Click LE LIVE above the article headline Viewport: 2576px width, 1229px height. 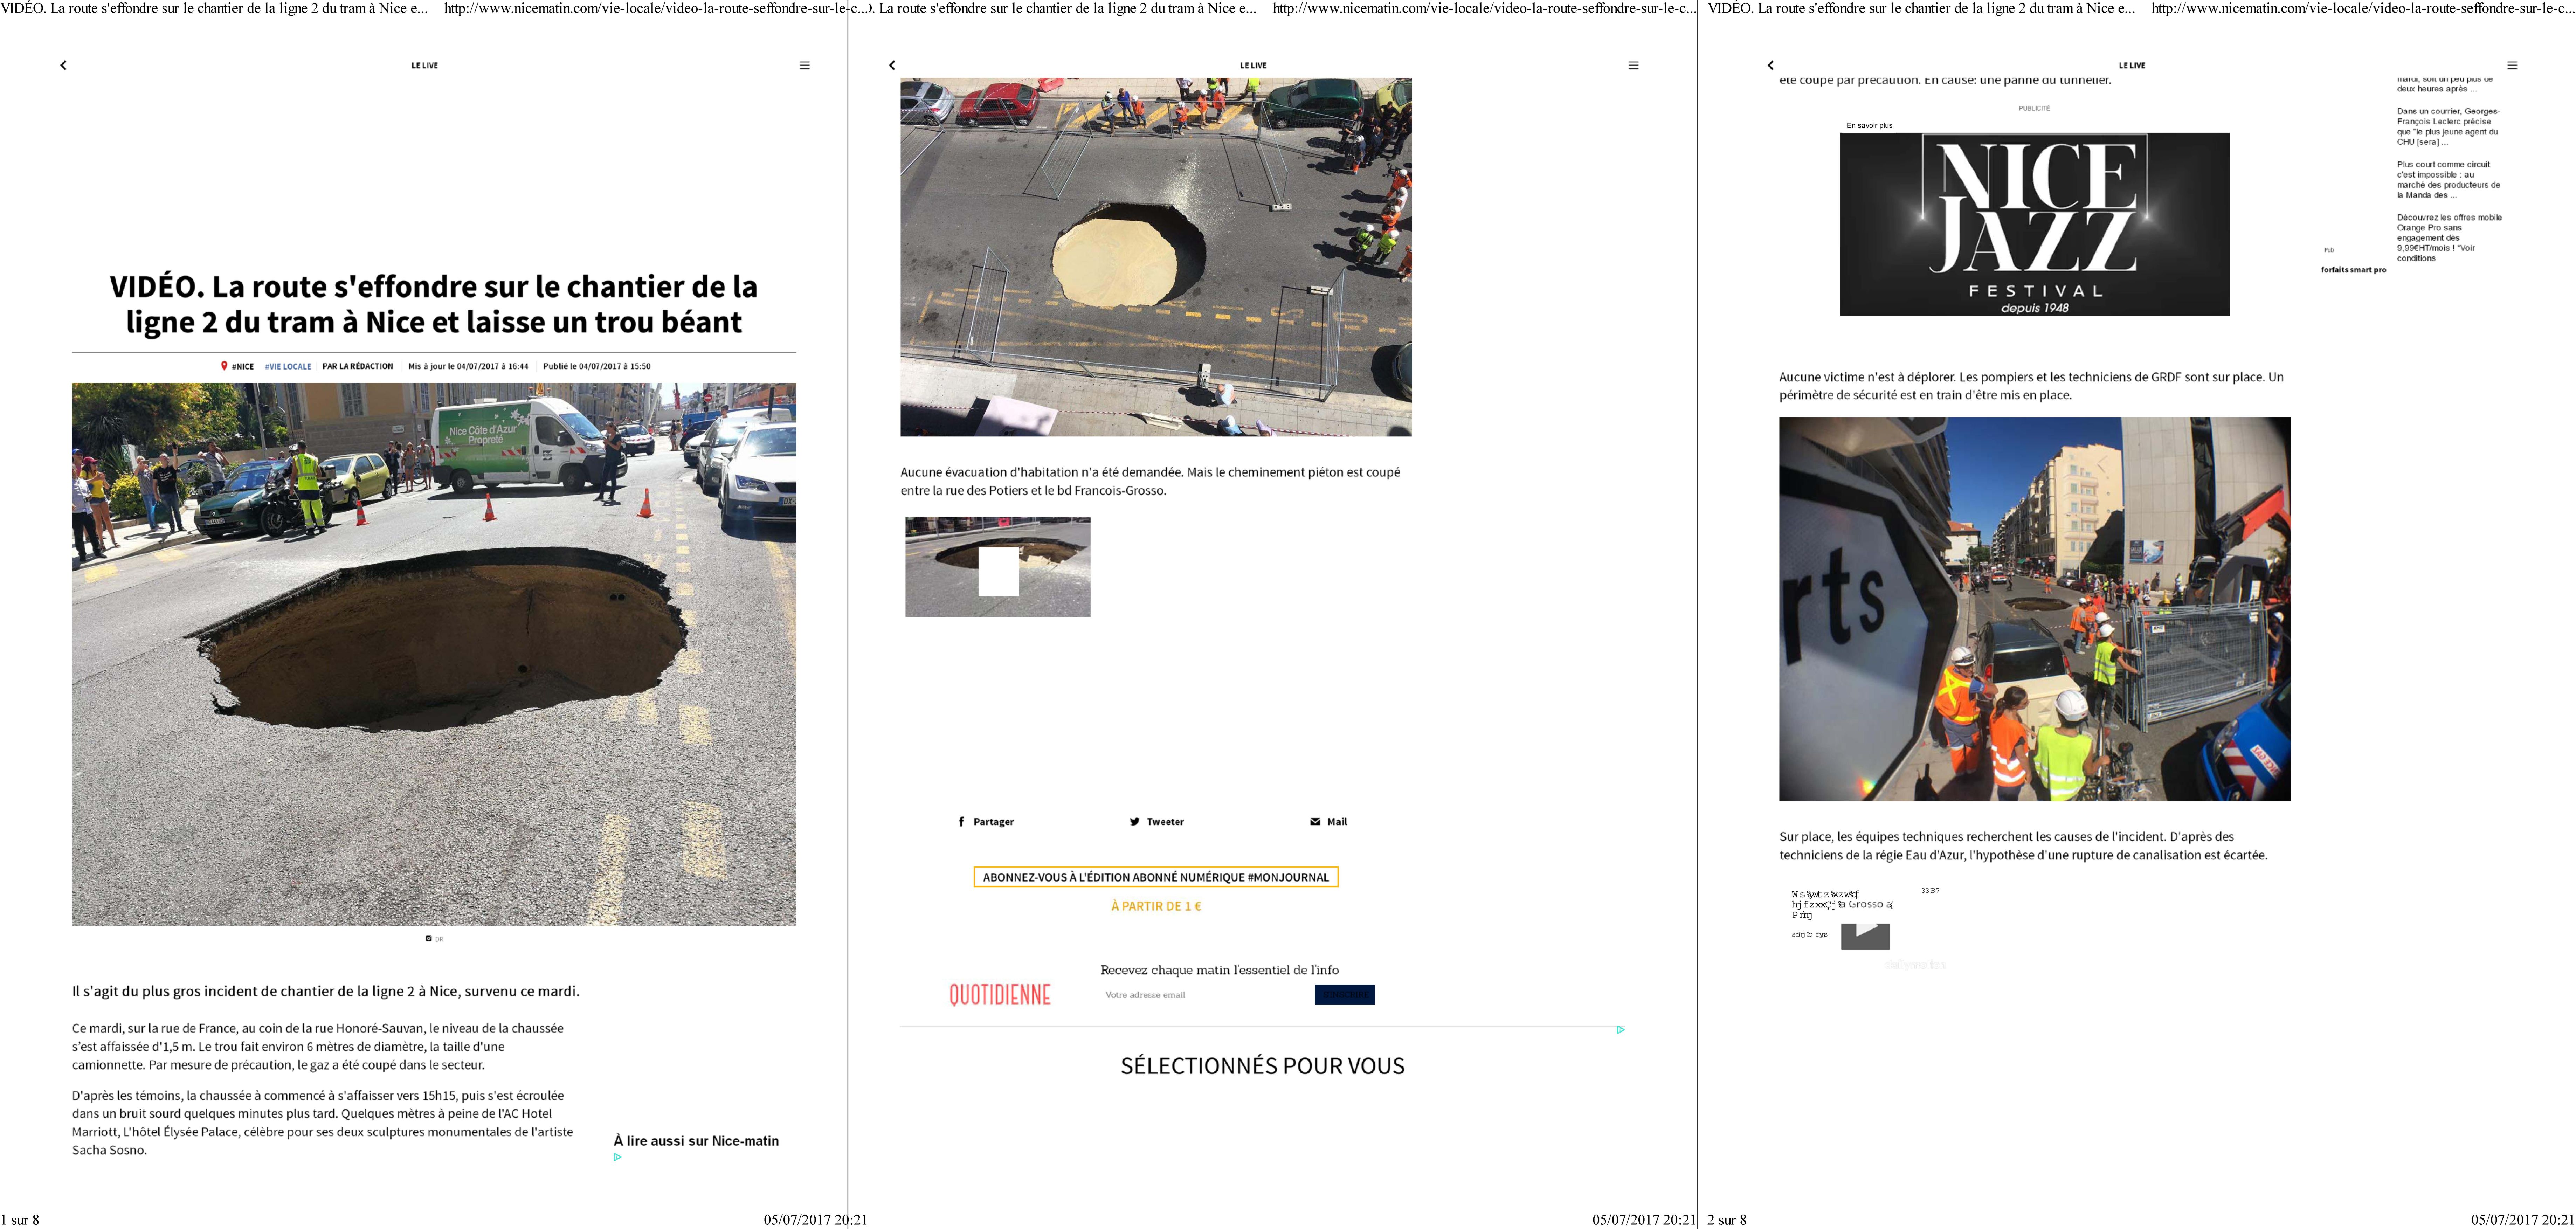click(425, 65)
